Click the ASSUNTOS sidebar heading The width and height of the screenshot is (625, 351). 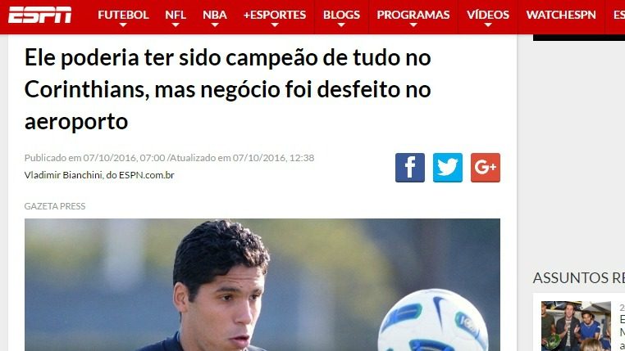579,277
